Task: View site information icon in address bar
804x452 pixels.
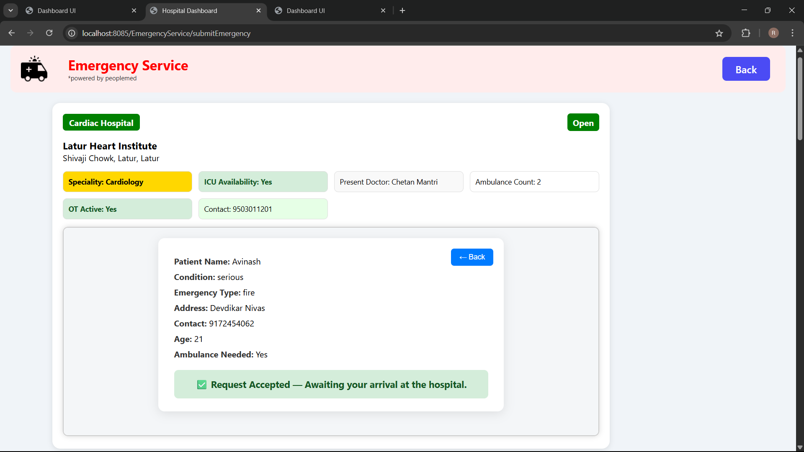Action: (x=72, y=33)
